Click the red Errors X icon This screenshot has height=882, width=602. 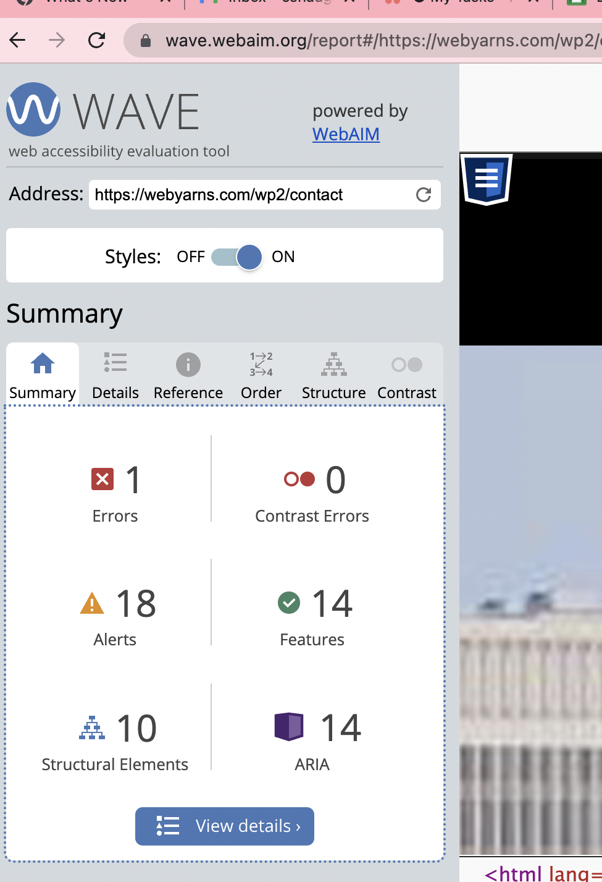[102, 479]
